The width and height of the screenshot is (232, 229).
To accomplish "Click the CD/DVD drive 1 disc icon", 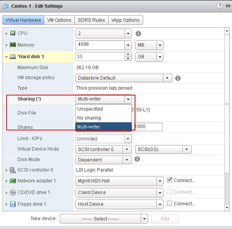I will pyautogui.click(x=13, y=193).
